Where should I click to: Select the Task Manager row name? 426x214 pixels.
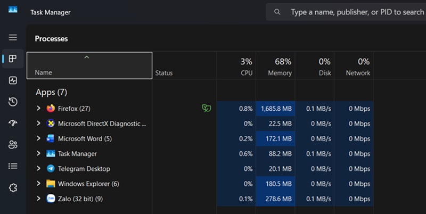77,154
